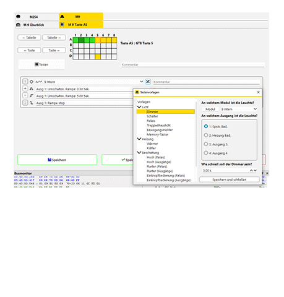Click the top Kommentar input field
The image size is (284, 297).
(x=193, y=64)
